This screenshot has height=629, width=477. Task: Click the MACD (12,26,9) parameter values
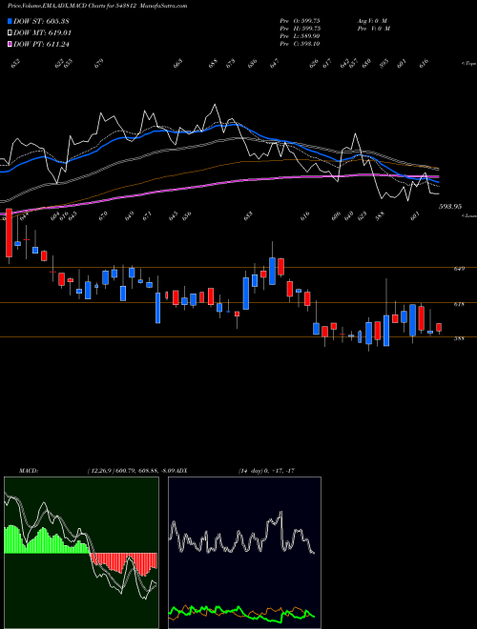pos(132,470)
